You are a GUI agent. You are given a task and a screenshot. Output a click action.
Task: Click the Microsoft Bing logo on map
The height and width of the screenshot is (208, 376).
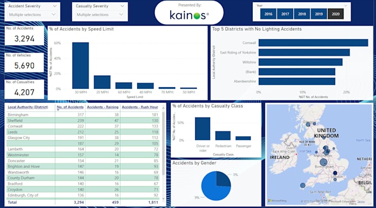278,201
